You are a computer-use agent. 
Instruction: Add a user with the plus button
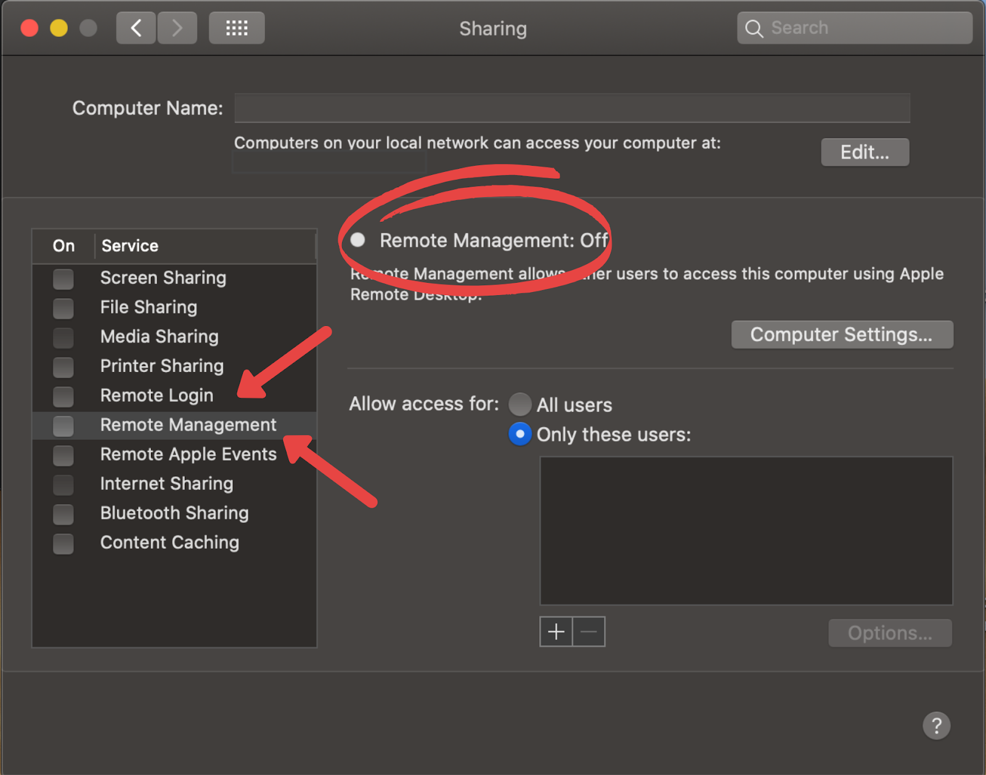point(556,631)
